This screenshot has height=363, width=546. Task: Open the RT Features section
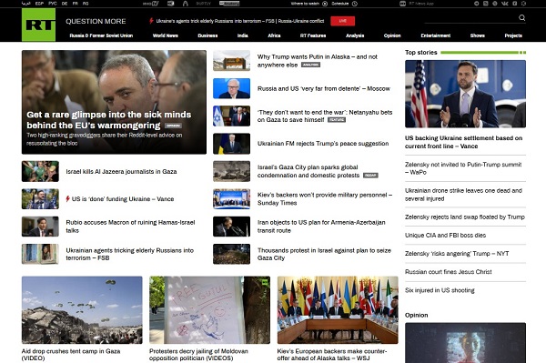tap(313, 35)
